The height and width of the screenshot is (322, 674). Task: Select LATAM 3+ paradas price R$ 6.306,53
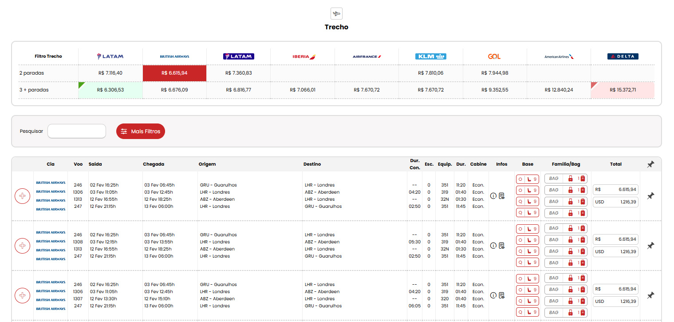[110, 90]
